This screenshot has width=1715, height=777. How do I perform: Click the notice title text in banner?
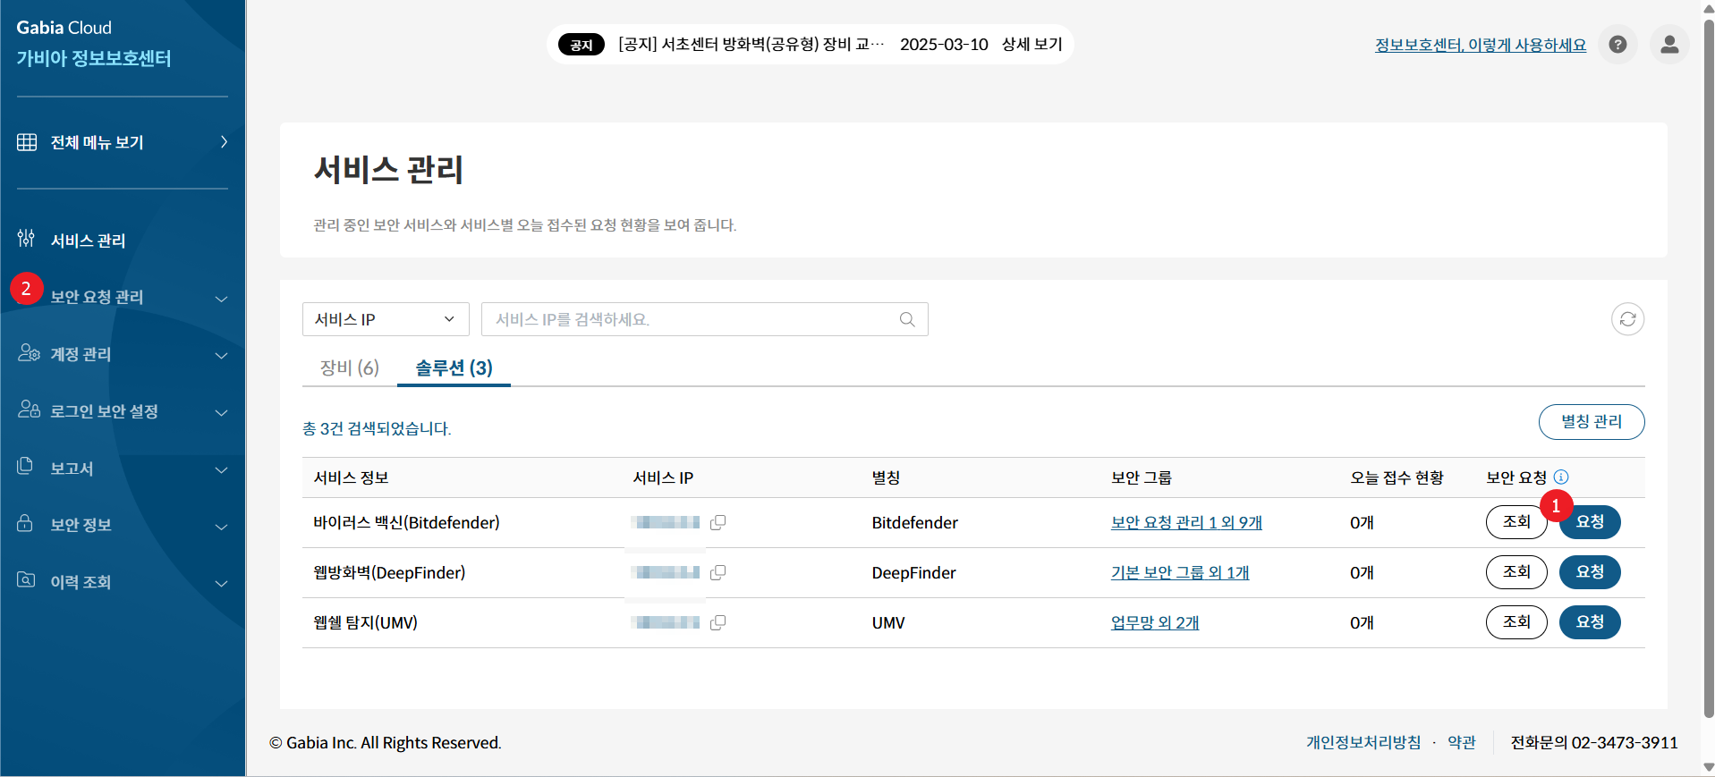click(x=751, y=45)
